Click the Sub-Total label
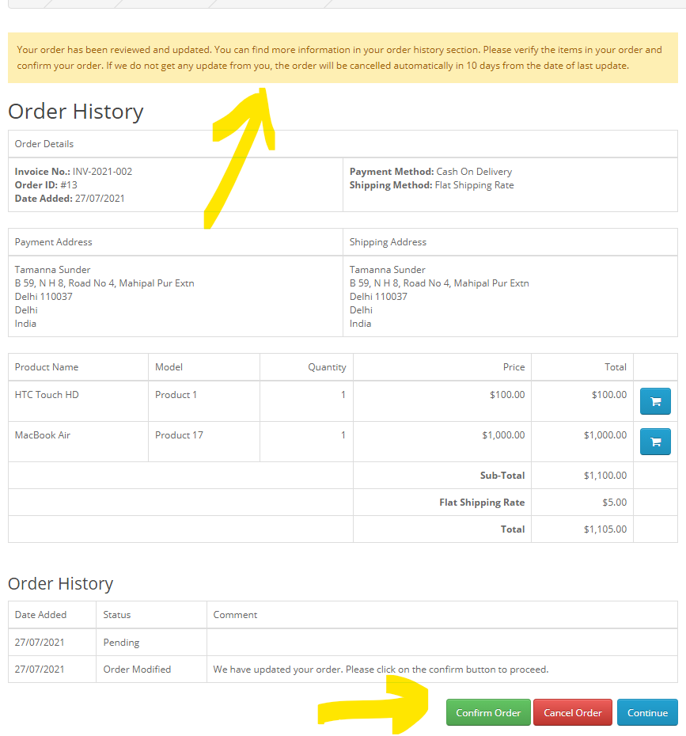686x736 pixels. [502, 475]
